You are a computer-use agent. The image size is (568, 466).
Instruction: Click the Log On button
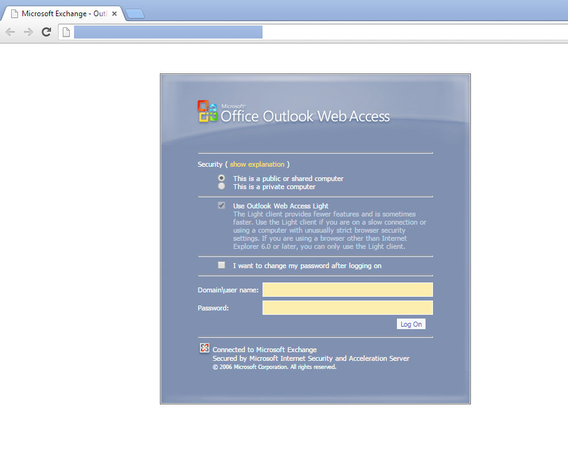click(x=411, y=324)
